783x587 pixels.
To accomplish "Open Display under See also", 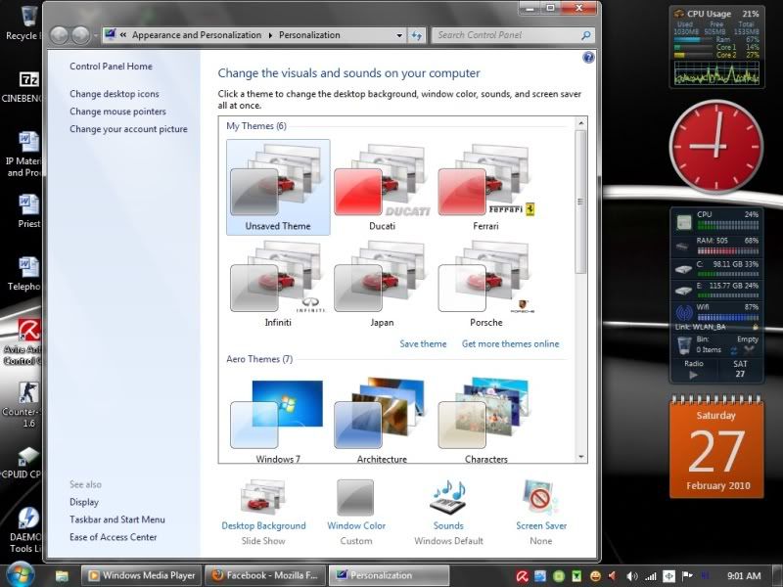I will click(x=84, y=502).
